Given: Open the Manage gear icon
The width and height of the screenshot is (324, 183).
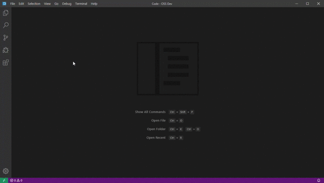Looking at the screenshot, I should pyautogui.click(x=6, y=171).
